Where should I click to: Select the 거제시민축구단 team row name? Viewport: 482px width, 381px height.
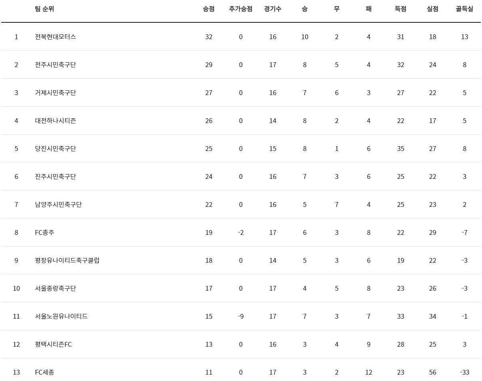point(55,93)
